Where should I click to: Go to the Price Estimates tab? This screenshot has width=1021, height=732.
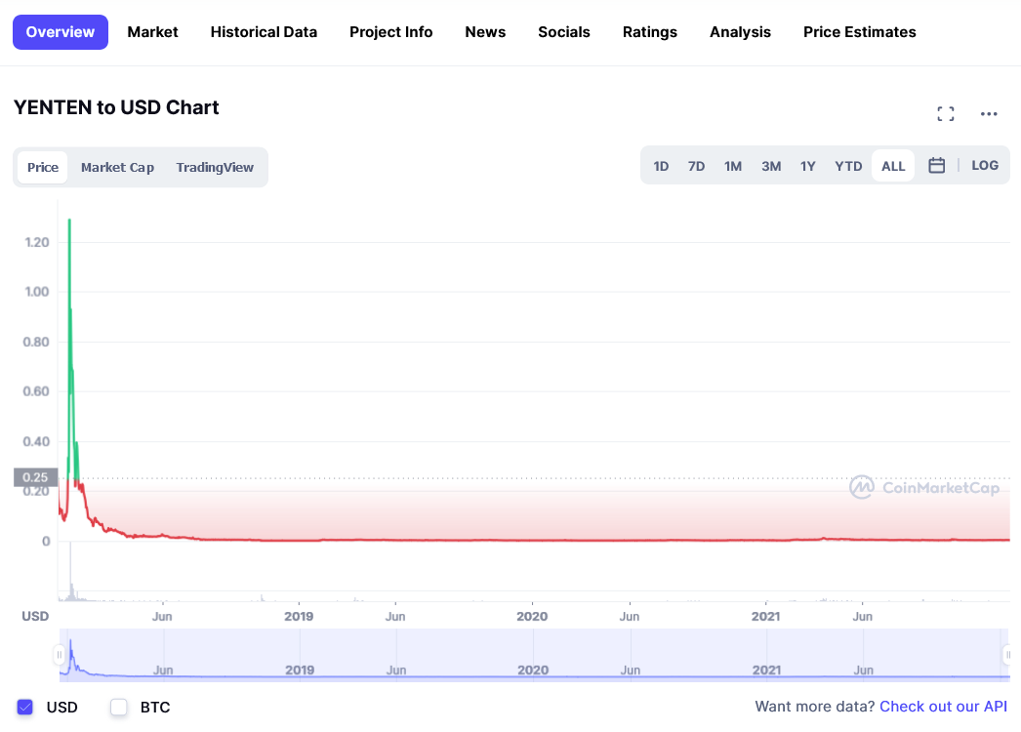point(859,32)
